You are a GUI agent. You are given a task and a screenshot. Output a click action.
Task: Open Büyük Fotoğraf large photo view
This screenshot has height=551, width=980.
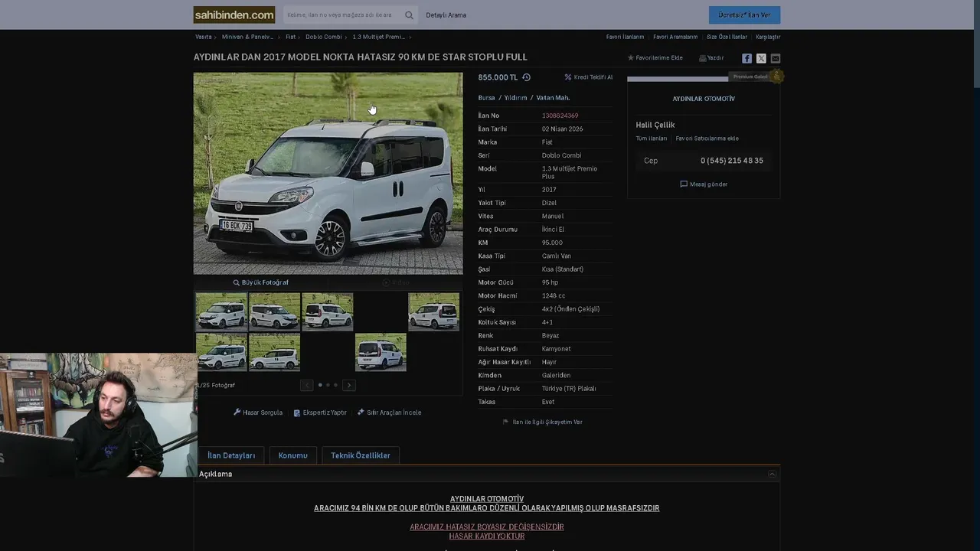(260, 282)
